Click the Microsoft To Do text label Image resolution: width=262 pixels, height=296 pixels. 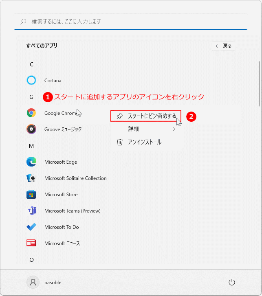point(62,227)
